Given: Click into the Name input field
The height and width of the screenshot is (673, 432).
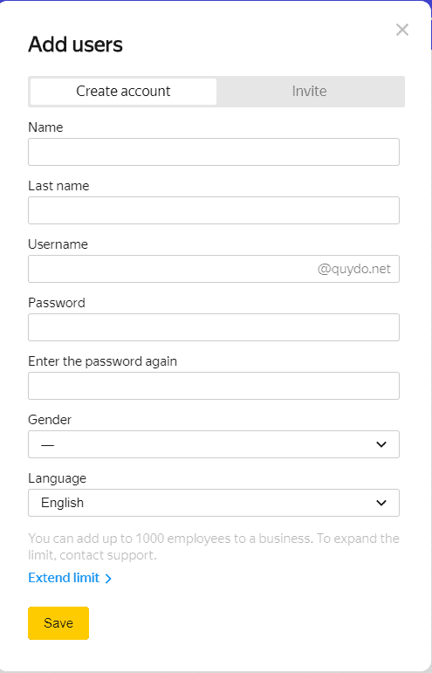Looking at the screenshot, I should click(214, 152).
